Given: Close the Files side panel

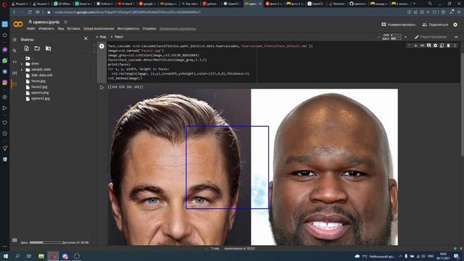Looking at the screenshot, I should point(86,38).
